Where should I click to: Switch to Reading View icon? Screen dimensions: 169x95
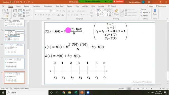(x=138, y=89)
